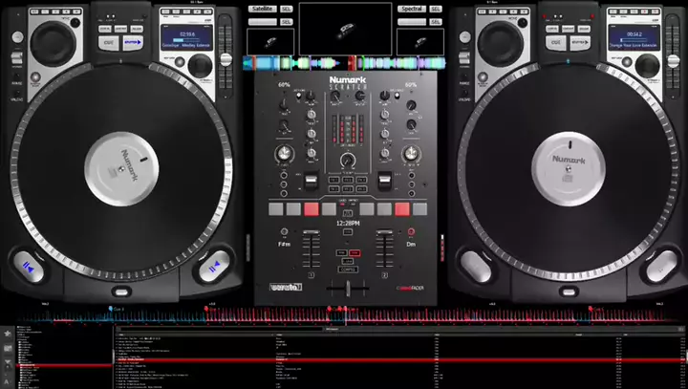Hit the CUE button on the left deck
Image resolution: width=688 pixels, height=389 pixels.
pos(108,43)
